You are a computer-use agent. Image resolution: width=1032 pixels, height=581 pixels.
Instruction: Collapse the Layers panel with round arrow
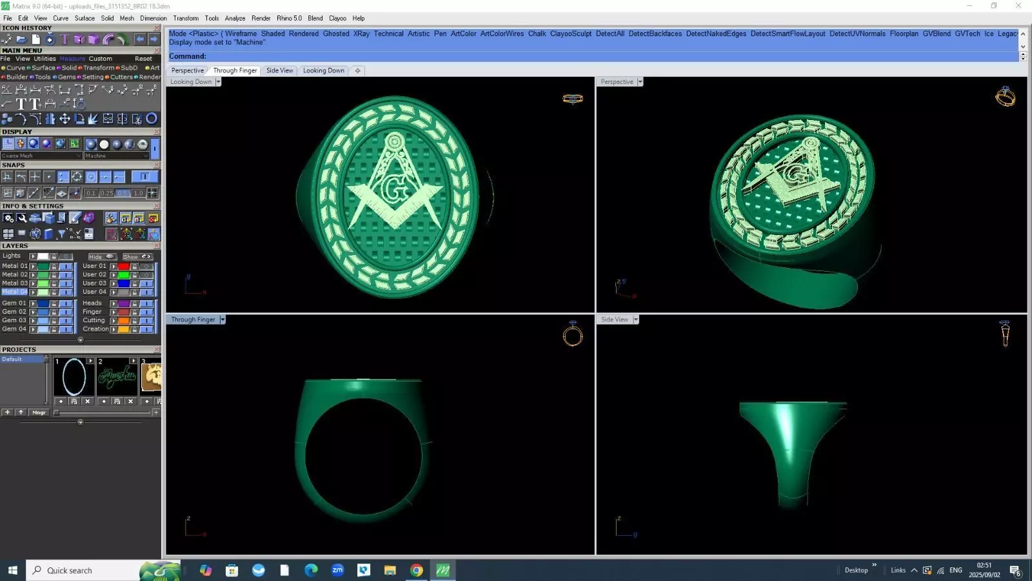point(81,340)
